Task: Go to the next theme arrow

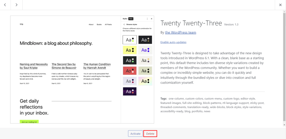Action: click(x=16, y=5)
